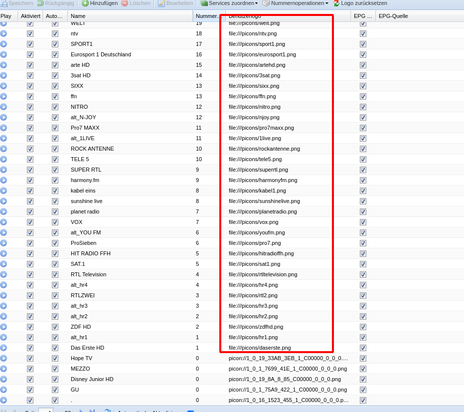Click the play icon for Eurosport 1 Deutschland
The height and width of the screenshot is (412, 464).
pos(3,54)
